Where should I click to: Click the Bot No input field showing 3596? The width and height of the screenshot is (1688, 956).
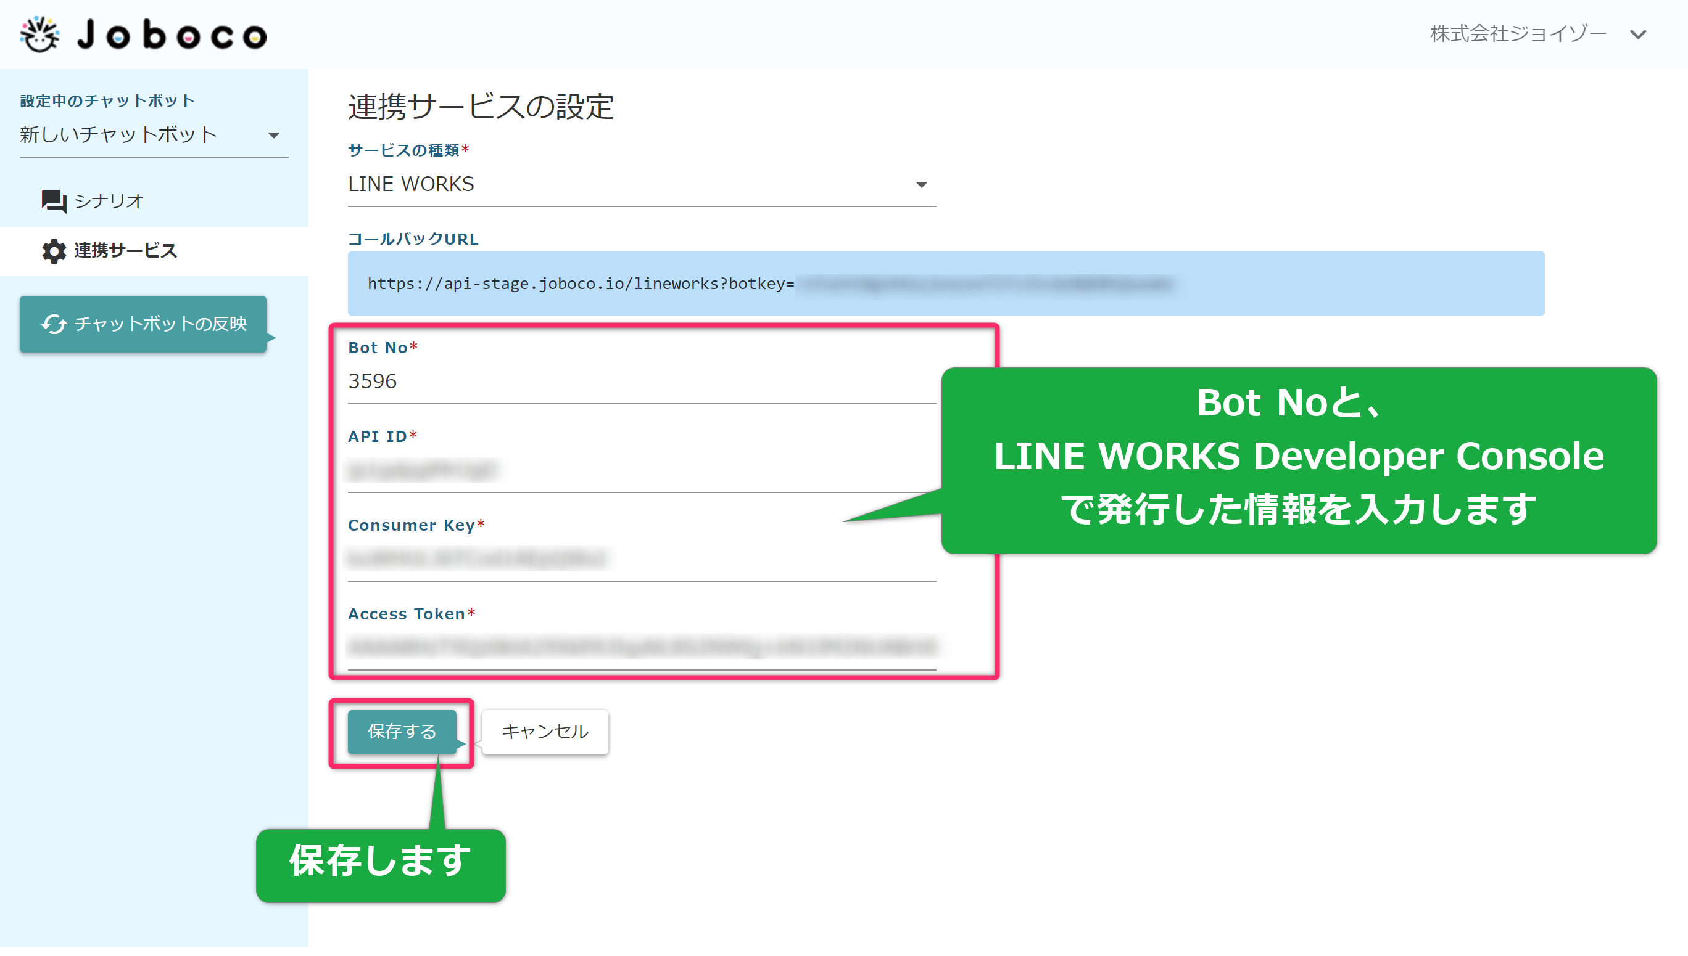(x=641, y=382)
